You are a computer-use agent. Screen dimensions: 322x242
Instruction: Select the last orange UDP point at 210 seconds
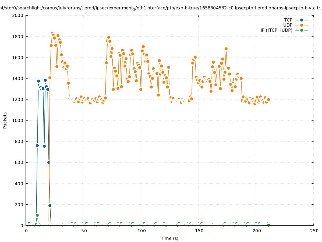tap(268, 99)
